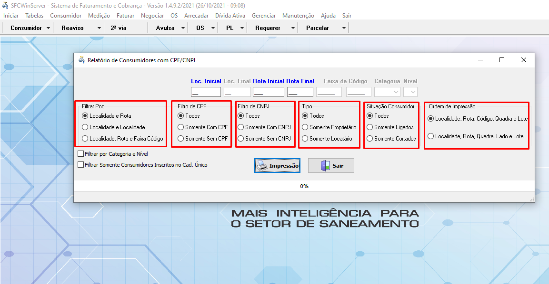Choose 'Somente Cortados' consumer situation

coord(370,139)
